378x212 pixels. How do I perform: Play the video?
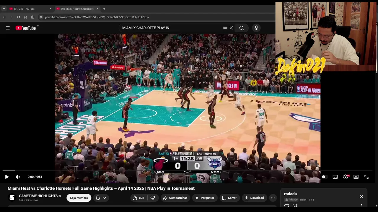pos(7,177)
